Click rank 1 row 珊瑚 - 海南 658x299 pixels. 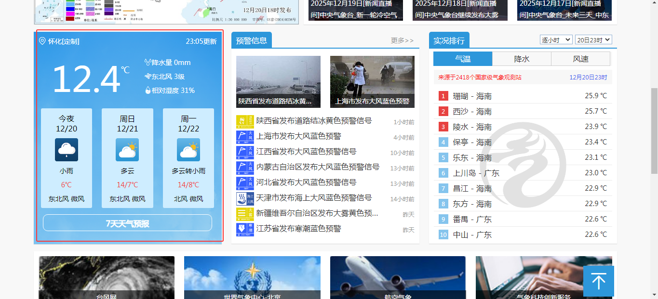tap(523, 96)
